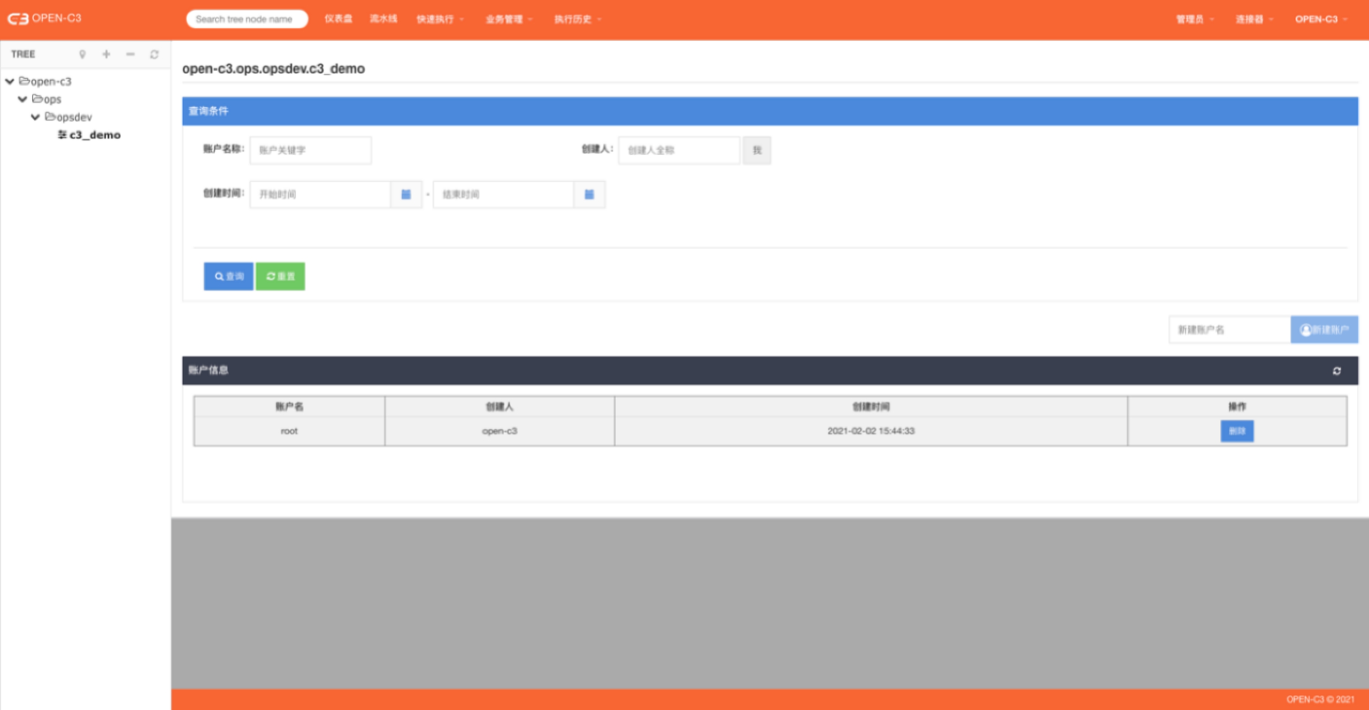Collapse the opsdev tree folder
Viewport: 1369px width, 710px height.
coord(35,117)
